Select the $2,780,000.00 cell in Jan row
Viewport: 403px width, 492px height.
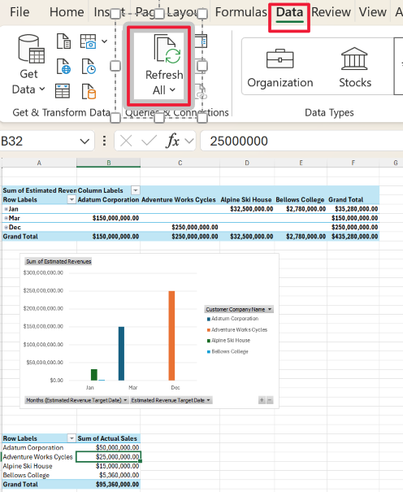(x=301, y=209)
